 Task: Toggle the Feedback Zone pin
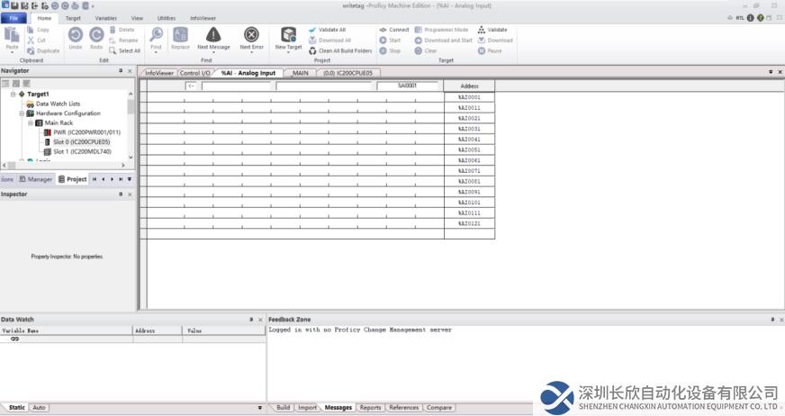click(x=772, y=320)
